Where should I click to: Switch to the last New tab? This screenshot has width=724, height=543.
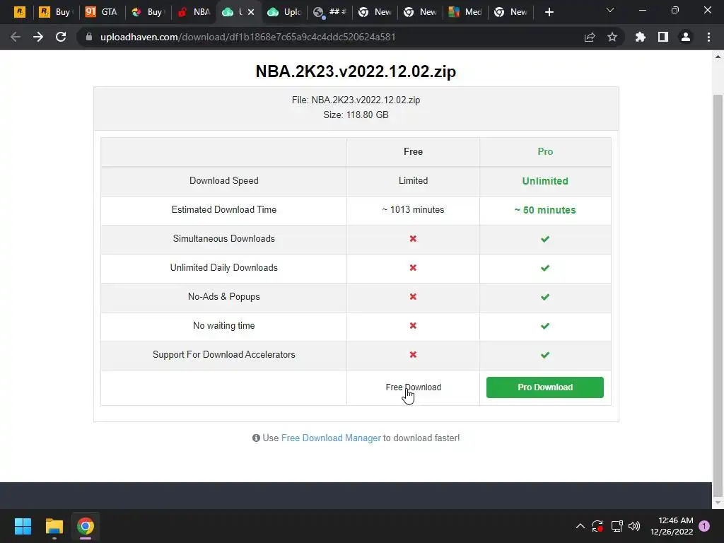[510, 12]
